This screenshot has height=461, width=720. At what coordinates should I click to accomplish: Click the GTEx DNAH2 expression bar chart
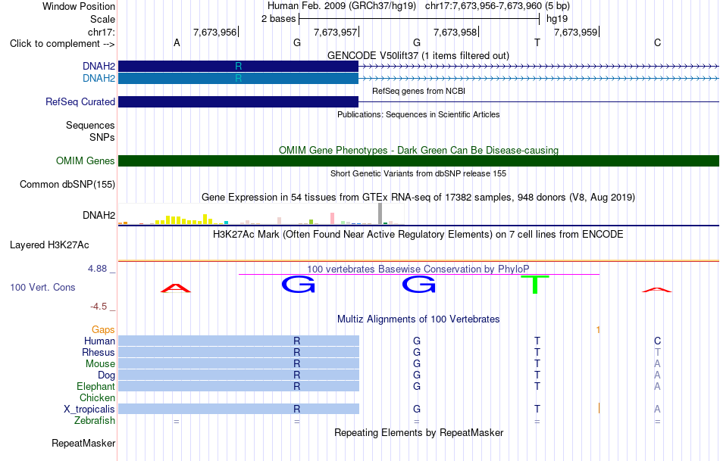pos(261,213)
